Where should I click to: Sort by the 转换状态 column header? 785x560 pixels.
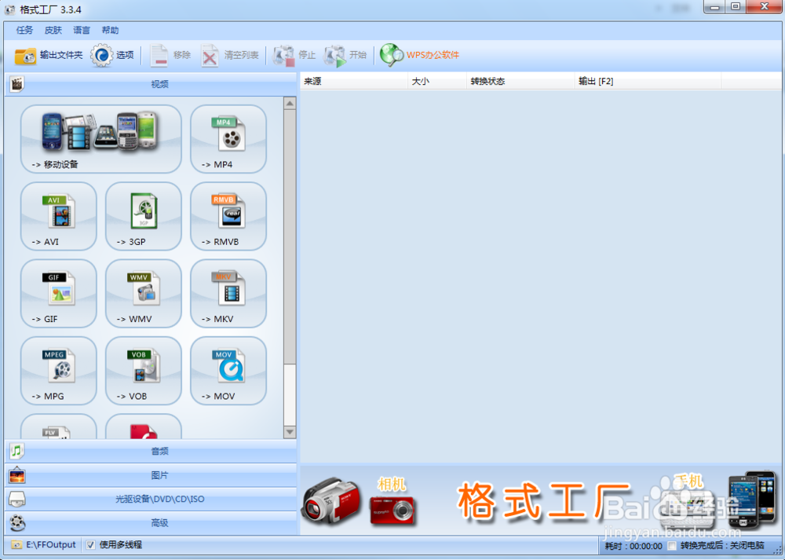click(x=520, y=81)
